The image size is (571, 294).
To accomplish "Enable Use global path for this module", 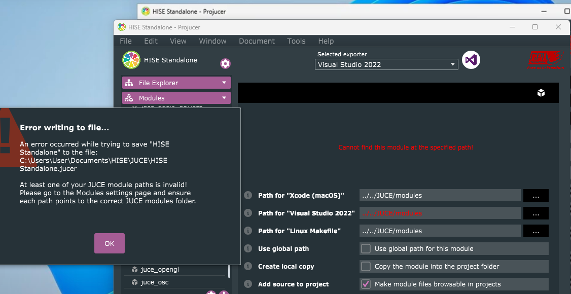I will coord(366,249).
